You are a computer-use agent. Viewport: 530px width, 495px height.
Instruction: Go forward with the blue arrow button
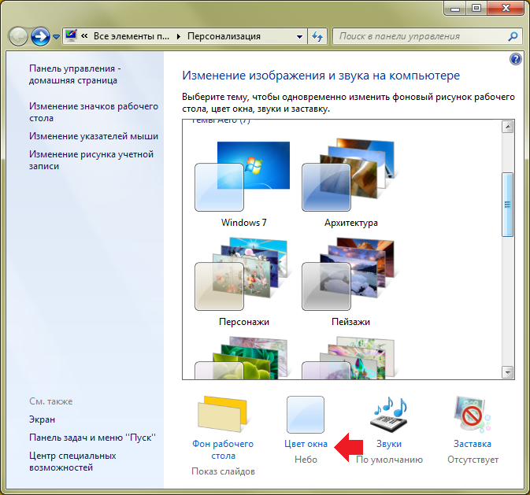click(x=41, y=36)
